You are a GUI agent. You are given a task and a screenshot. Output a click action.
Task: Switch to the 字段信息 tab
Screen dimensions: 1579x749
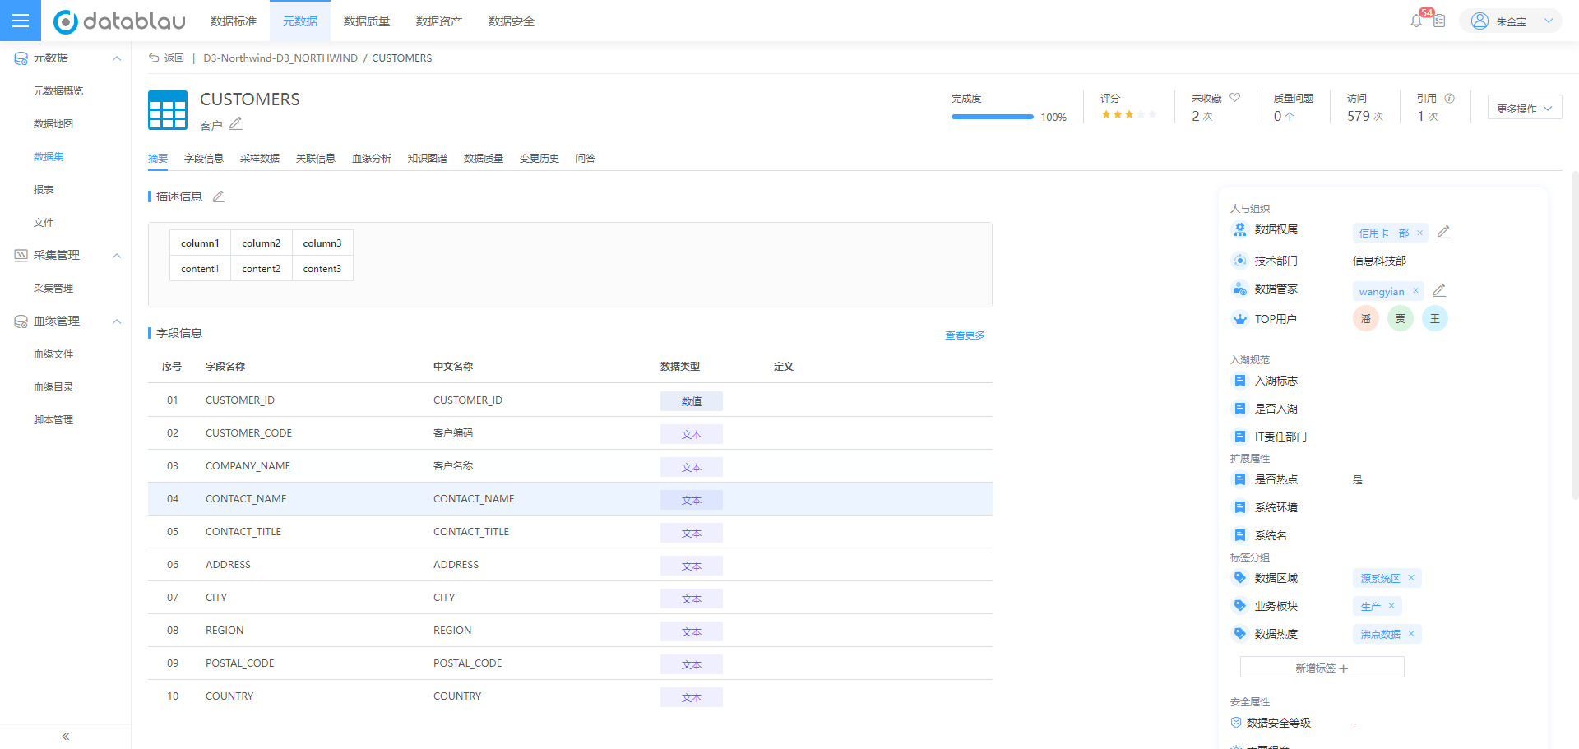tap(204, 158)
